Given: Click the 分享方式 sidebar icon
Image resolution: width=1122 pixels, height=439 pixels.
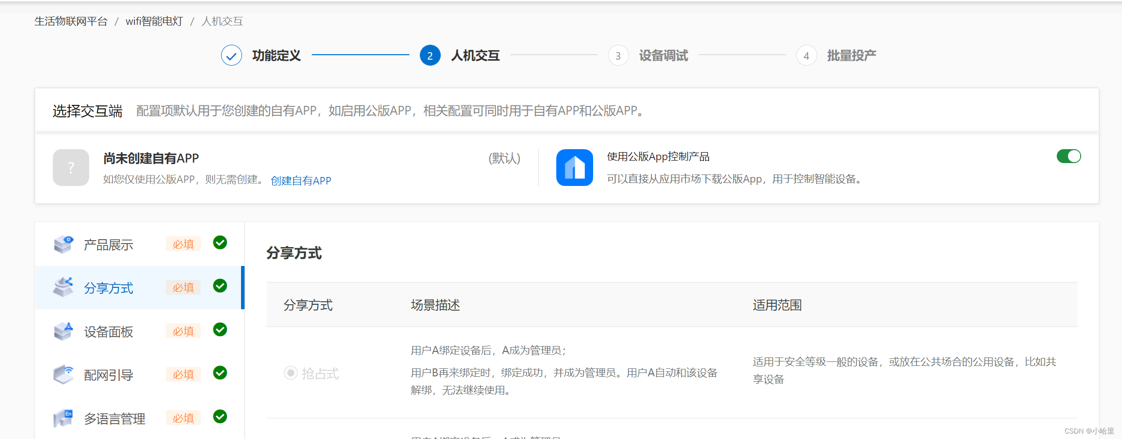Looking at the screenshot, I should point(64,287).
